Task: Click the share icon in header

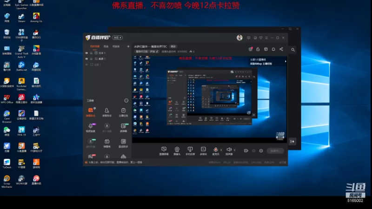Action: click(281, 49)
